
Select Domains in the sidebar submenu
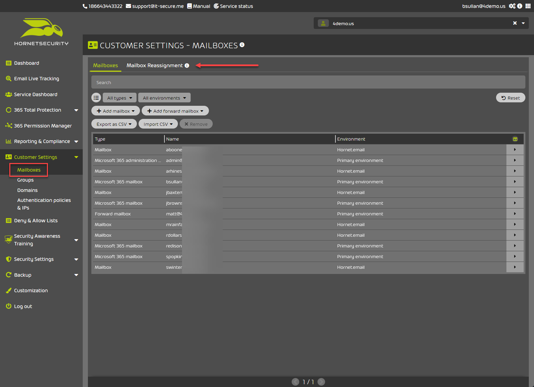[x=28, y=190]
